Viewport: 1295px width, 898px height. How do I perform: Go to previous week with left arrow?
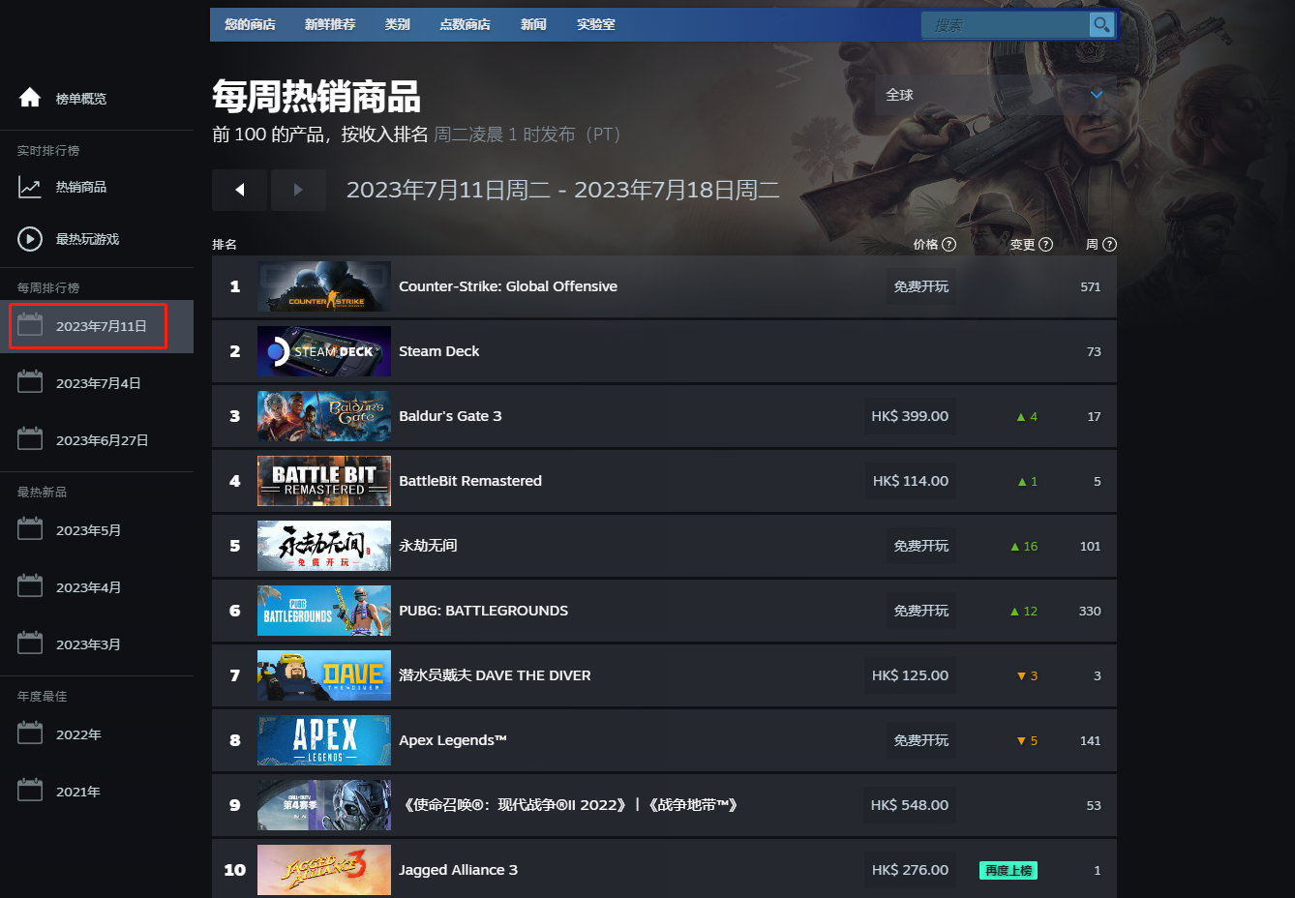[x=239, y=190]
